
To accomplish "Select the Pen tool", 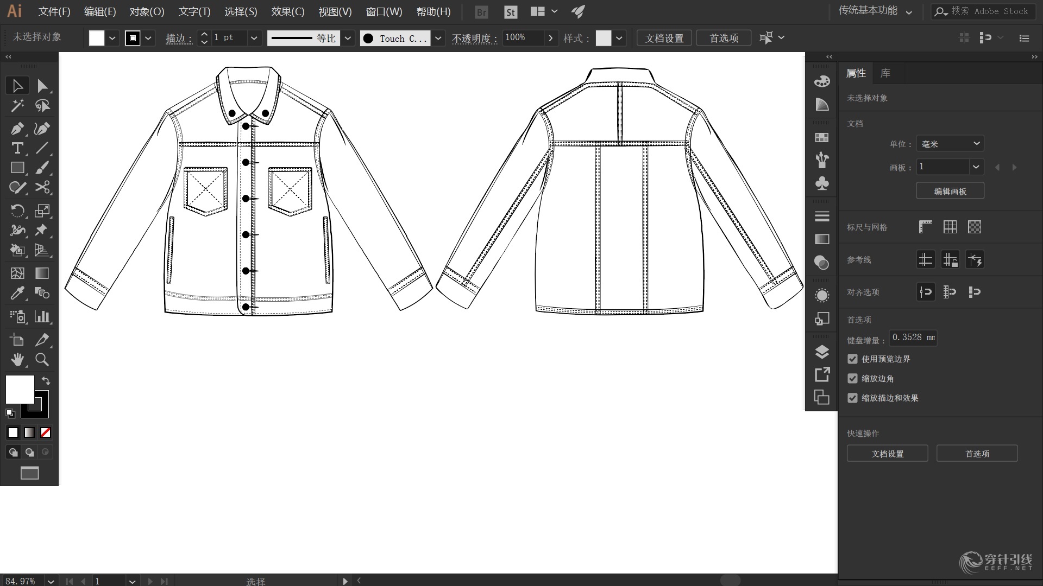I will point(17,129).
